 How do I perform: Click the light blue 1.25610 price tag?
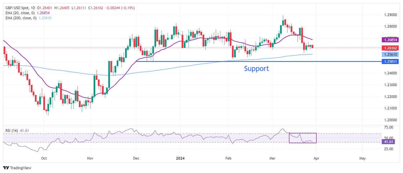(x=390, y=54)
